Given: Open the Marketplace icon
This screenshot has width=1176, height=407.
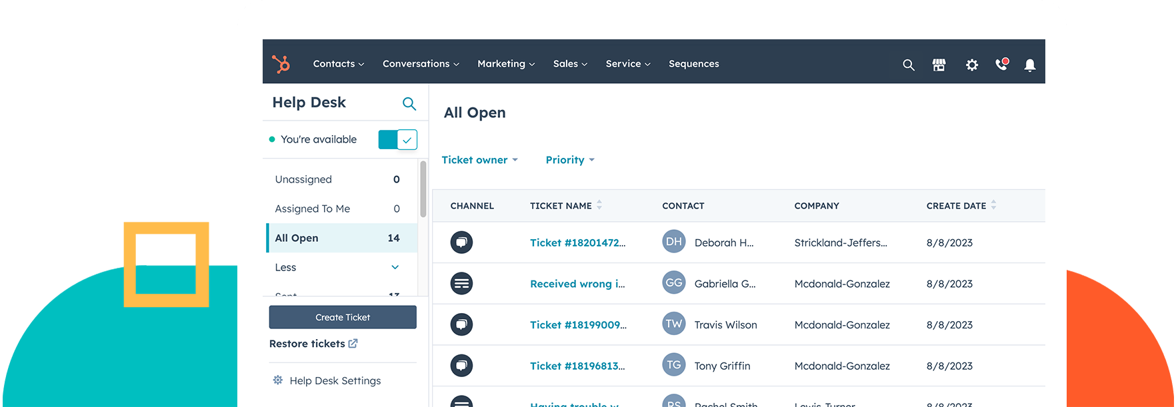Looking at the screenshot, I should (939, 65).
